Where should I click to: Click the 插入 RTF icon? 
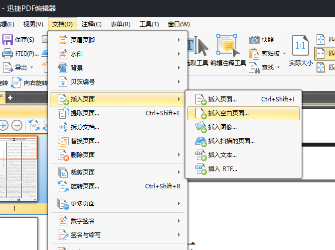point(201,169)
